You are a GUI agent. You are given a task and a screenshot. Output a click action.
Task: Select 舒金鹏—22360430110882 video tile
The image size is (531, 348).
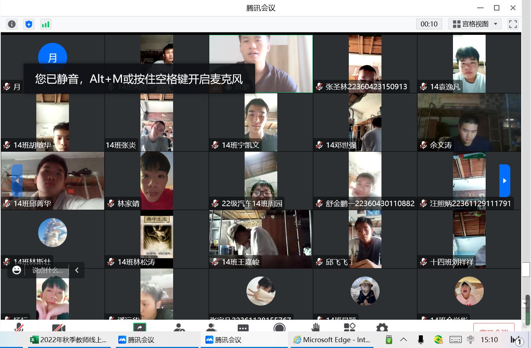point(365,181)
